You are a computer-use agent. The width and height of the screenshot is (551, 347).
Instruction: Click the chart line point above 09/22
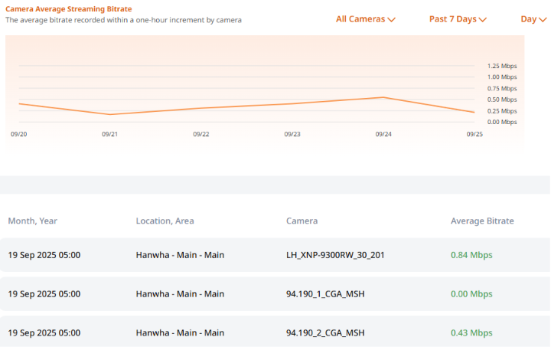click(201, 108)
